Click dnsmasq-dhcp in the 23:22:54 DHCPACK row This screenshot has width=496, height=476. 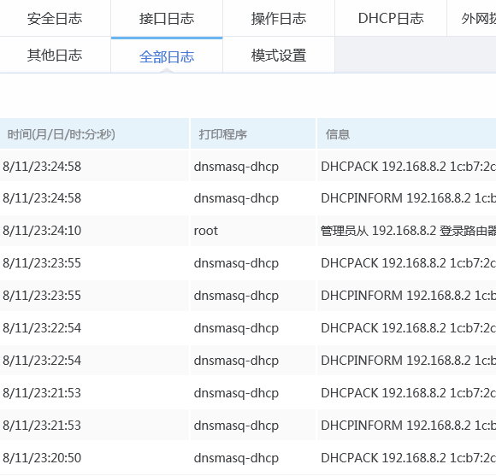pos(236,328)
